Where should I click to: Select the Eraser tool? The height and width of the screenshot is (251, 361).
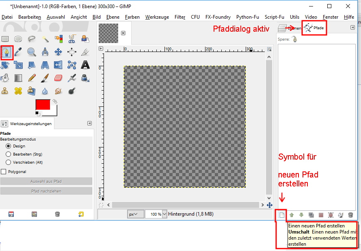pyautogui.click(x=58, y=78)
